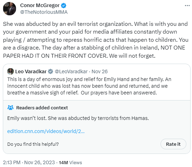Click the Rate it button

pyautogui.click(x=173, y=144)
